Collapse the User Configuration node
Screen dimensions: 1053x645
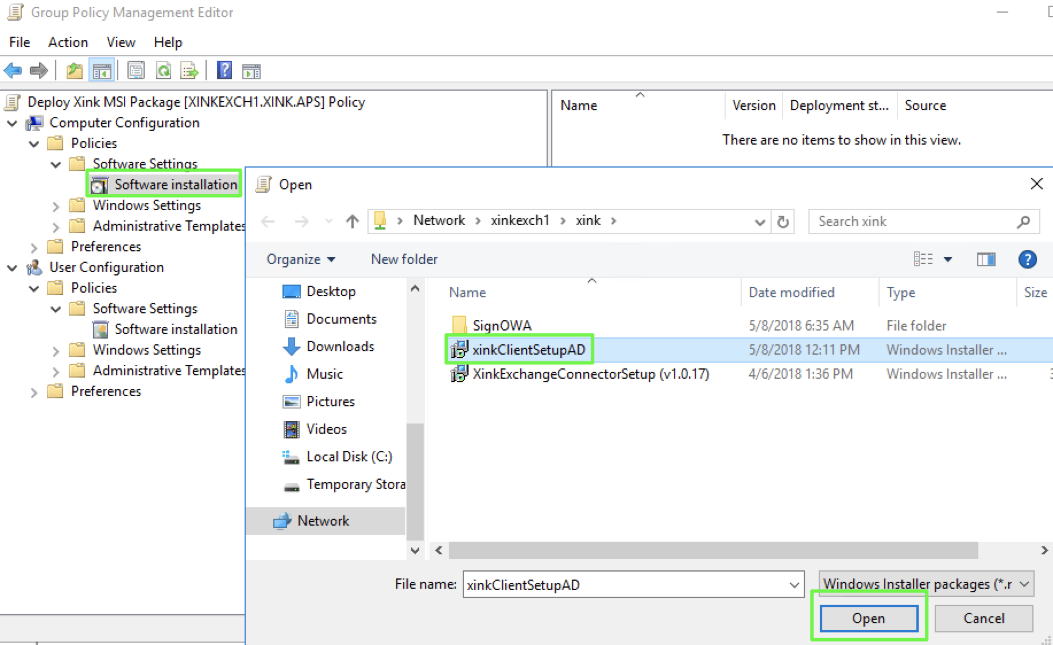12,268
